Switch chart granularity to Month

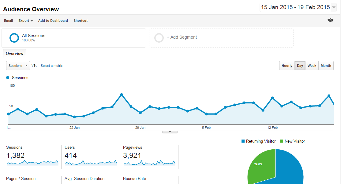326,66
